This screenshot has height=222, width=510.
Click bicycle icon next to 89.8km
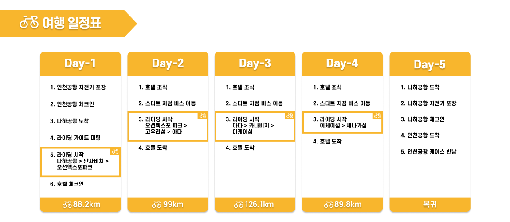pos(329,205)
